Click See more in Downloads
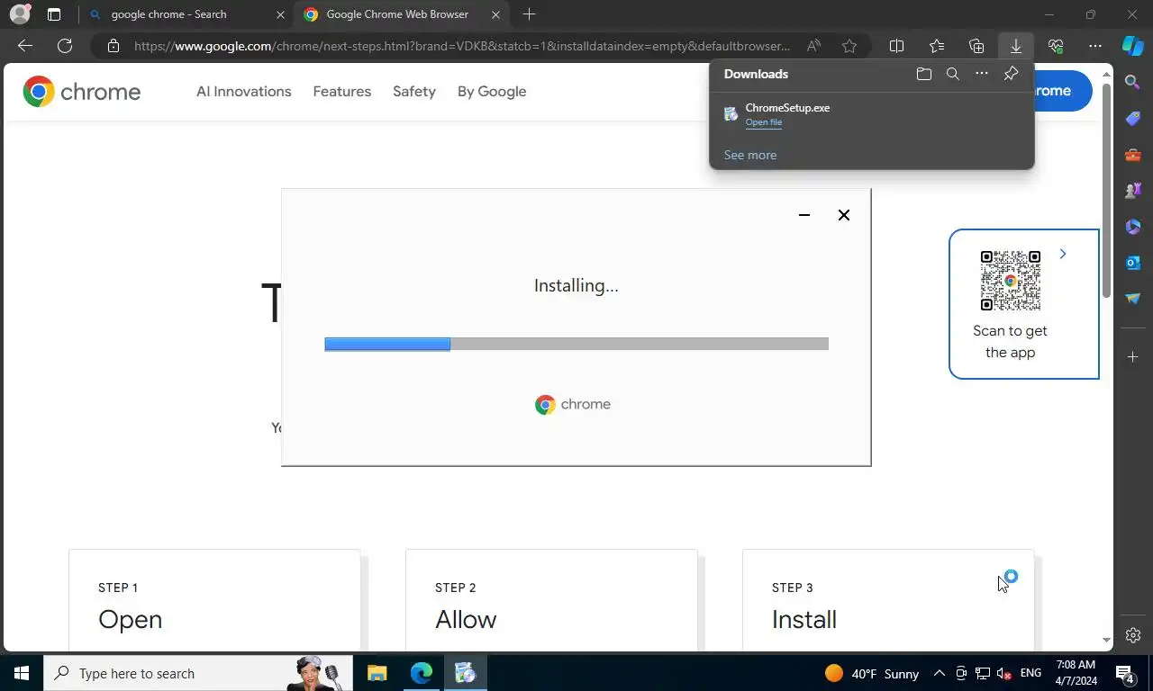The height and width of the screenshot is (691, 1153). click(749, 155)
